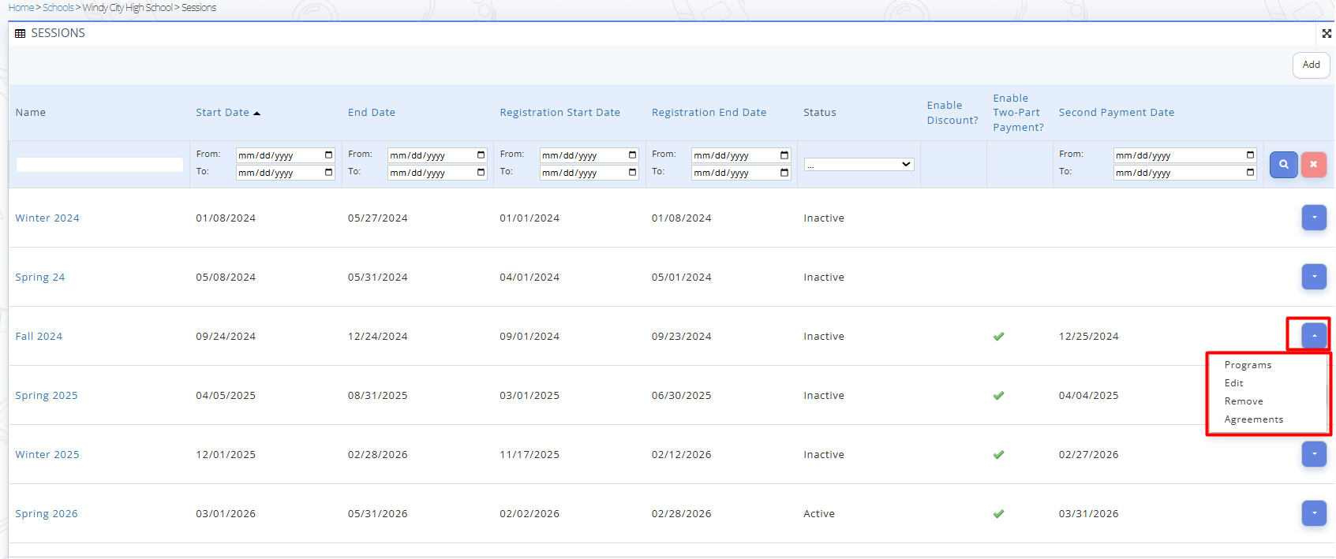Go to Windy City High School breadcrumb
Image resolution: width=1336 pixels, height=559 pixels.
click(127, 8)
